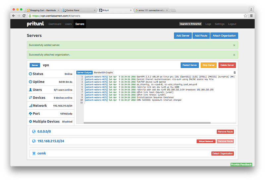265x181 pixels.
Task: Open the 192.168.215.0/24 route link
Action: (51, 141)
